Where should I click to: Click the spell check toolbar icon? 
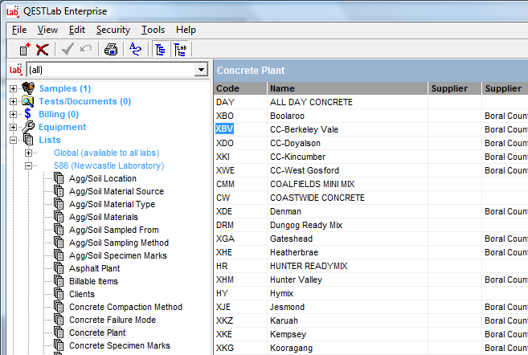(x=135, y=49)
